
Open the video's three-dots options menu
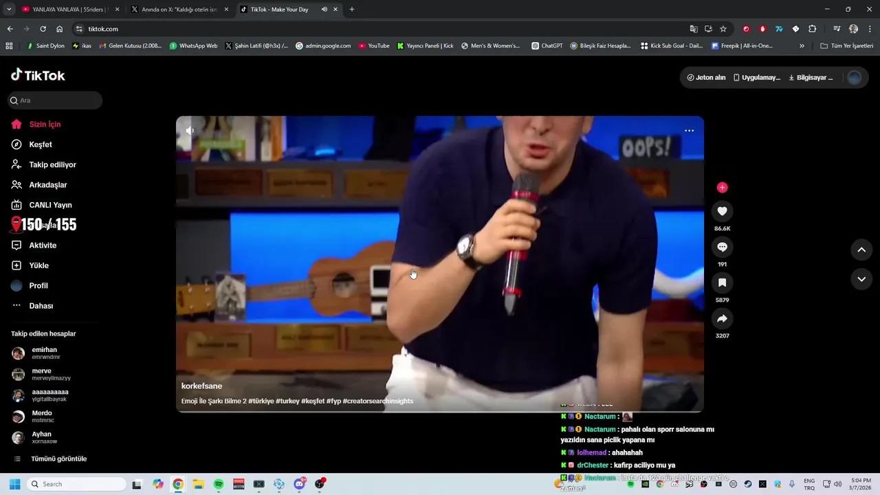coord(689,131)
